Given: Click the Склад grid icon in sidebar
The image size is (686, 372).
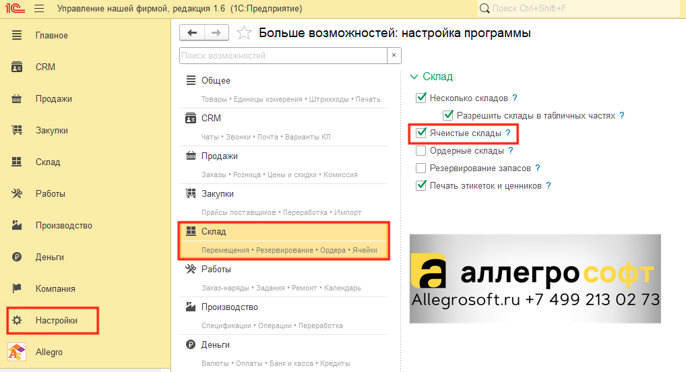Looking at the screenshot, I should 17,162.
